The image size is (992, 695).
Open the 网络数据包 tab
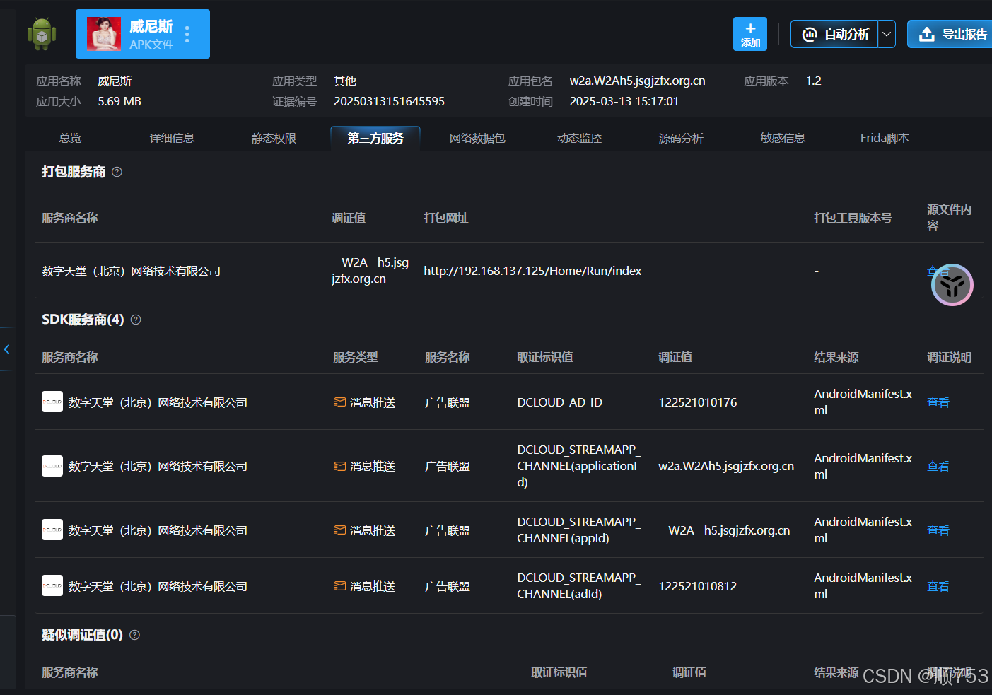click(477, 138)
